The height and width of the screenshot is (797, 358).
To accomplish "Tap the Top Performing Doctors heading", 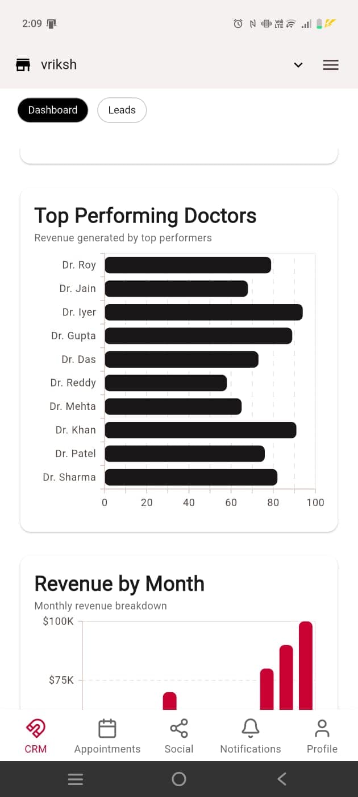I will (145, 216).
